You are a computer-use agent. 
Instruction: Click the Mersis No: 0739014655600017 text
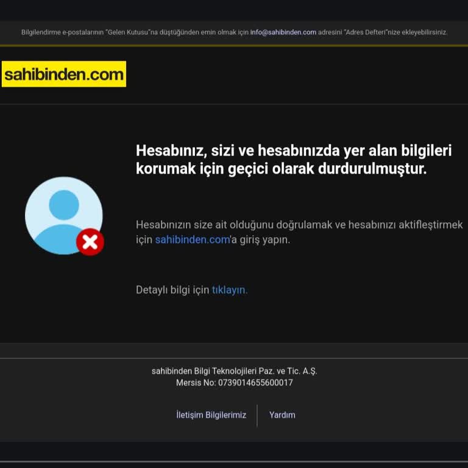[x=234, y=383]
